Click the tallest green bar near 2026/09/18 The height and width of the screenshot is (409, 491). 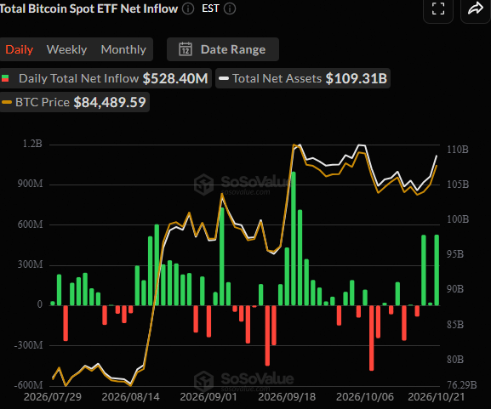point(294,238)
